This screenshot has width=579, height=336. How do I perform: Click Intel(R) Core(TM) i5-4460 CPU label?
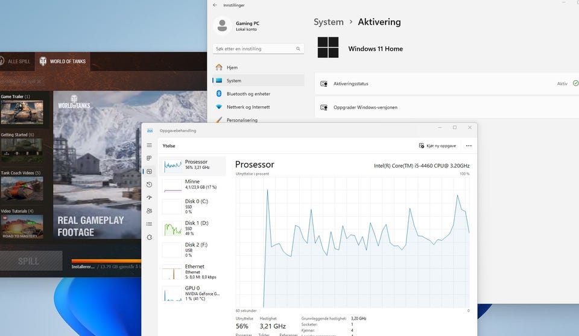point(422,166)
